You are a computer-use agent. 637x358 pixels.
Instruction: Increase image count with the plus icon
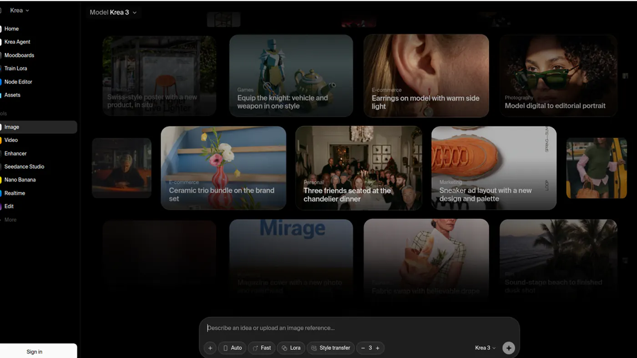[378, 348]
